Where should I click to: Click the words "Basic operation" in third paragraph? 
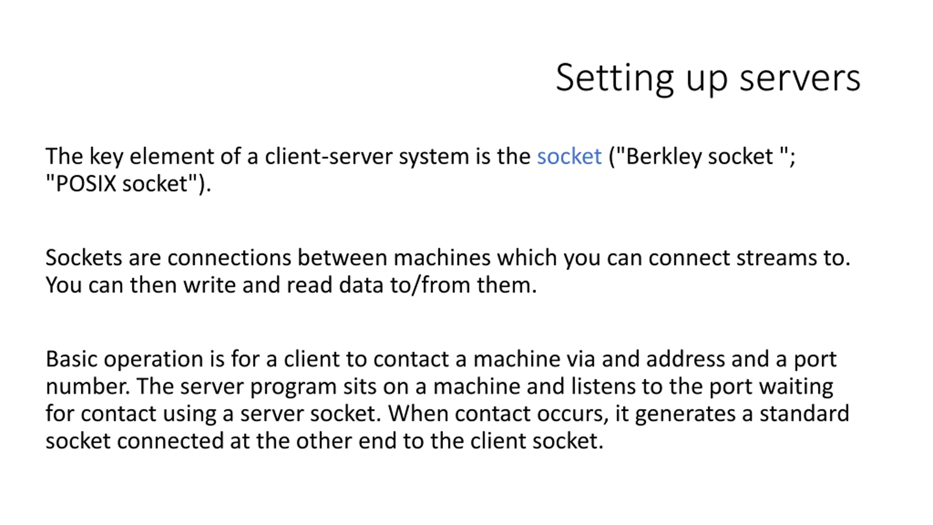tap(124, 360)
